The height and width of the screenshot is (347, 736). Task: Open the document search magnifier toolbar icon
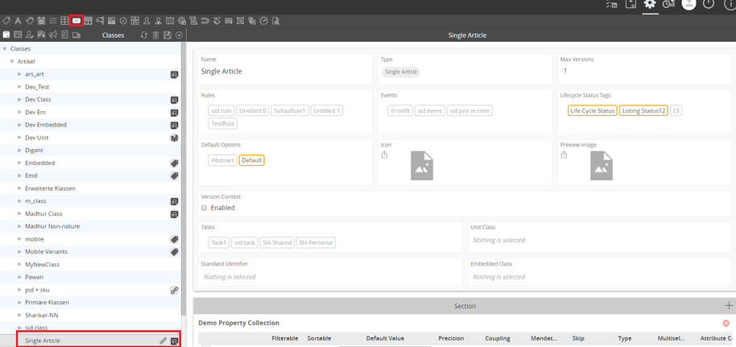point(275,21)
